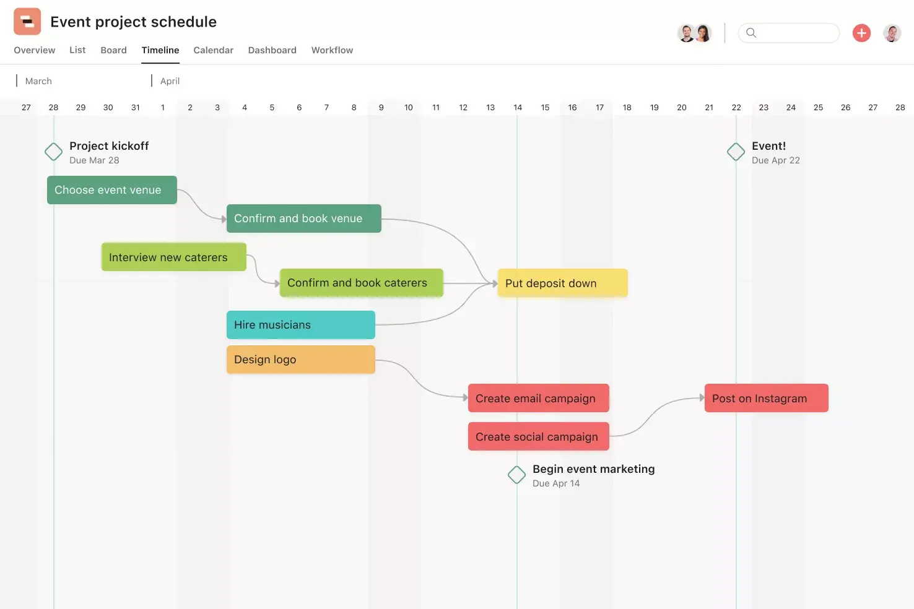Open the Workflow tab

pyautogui.click(x=332, y=50)
